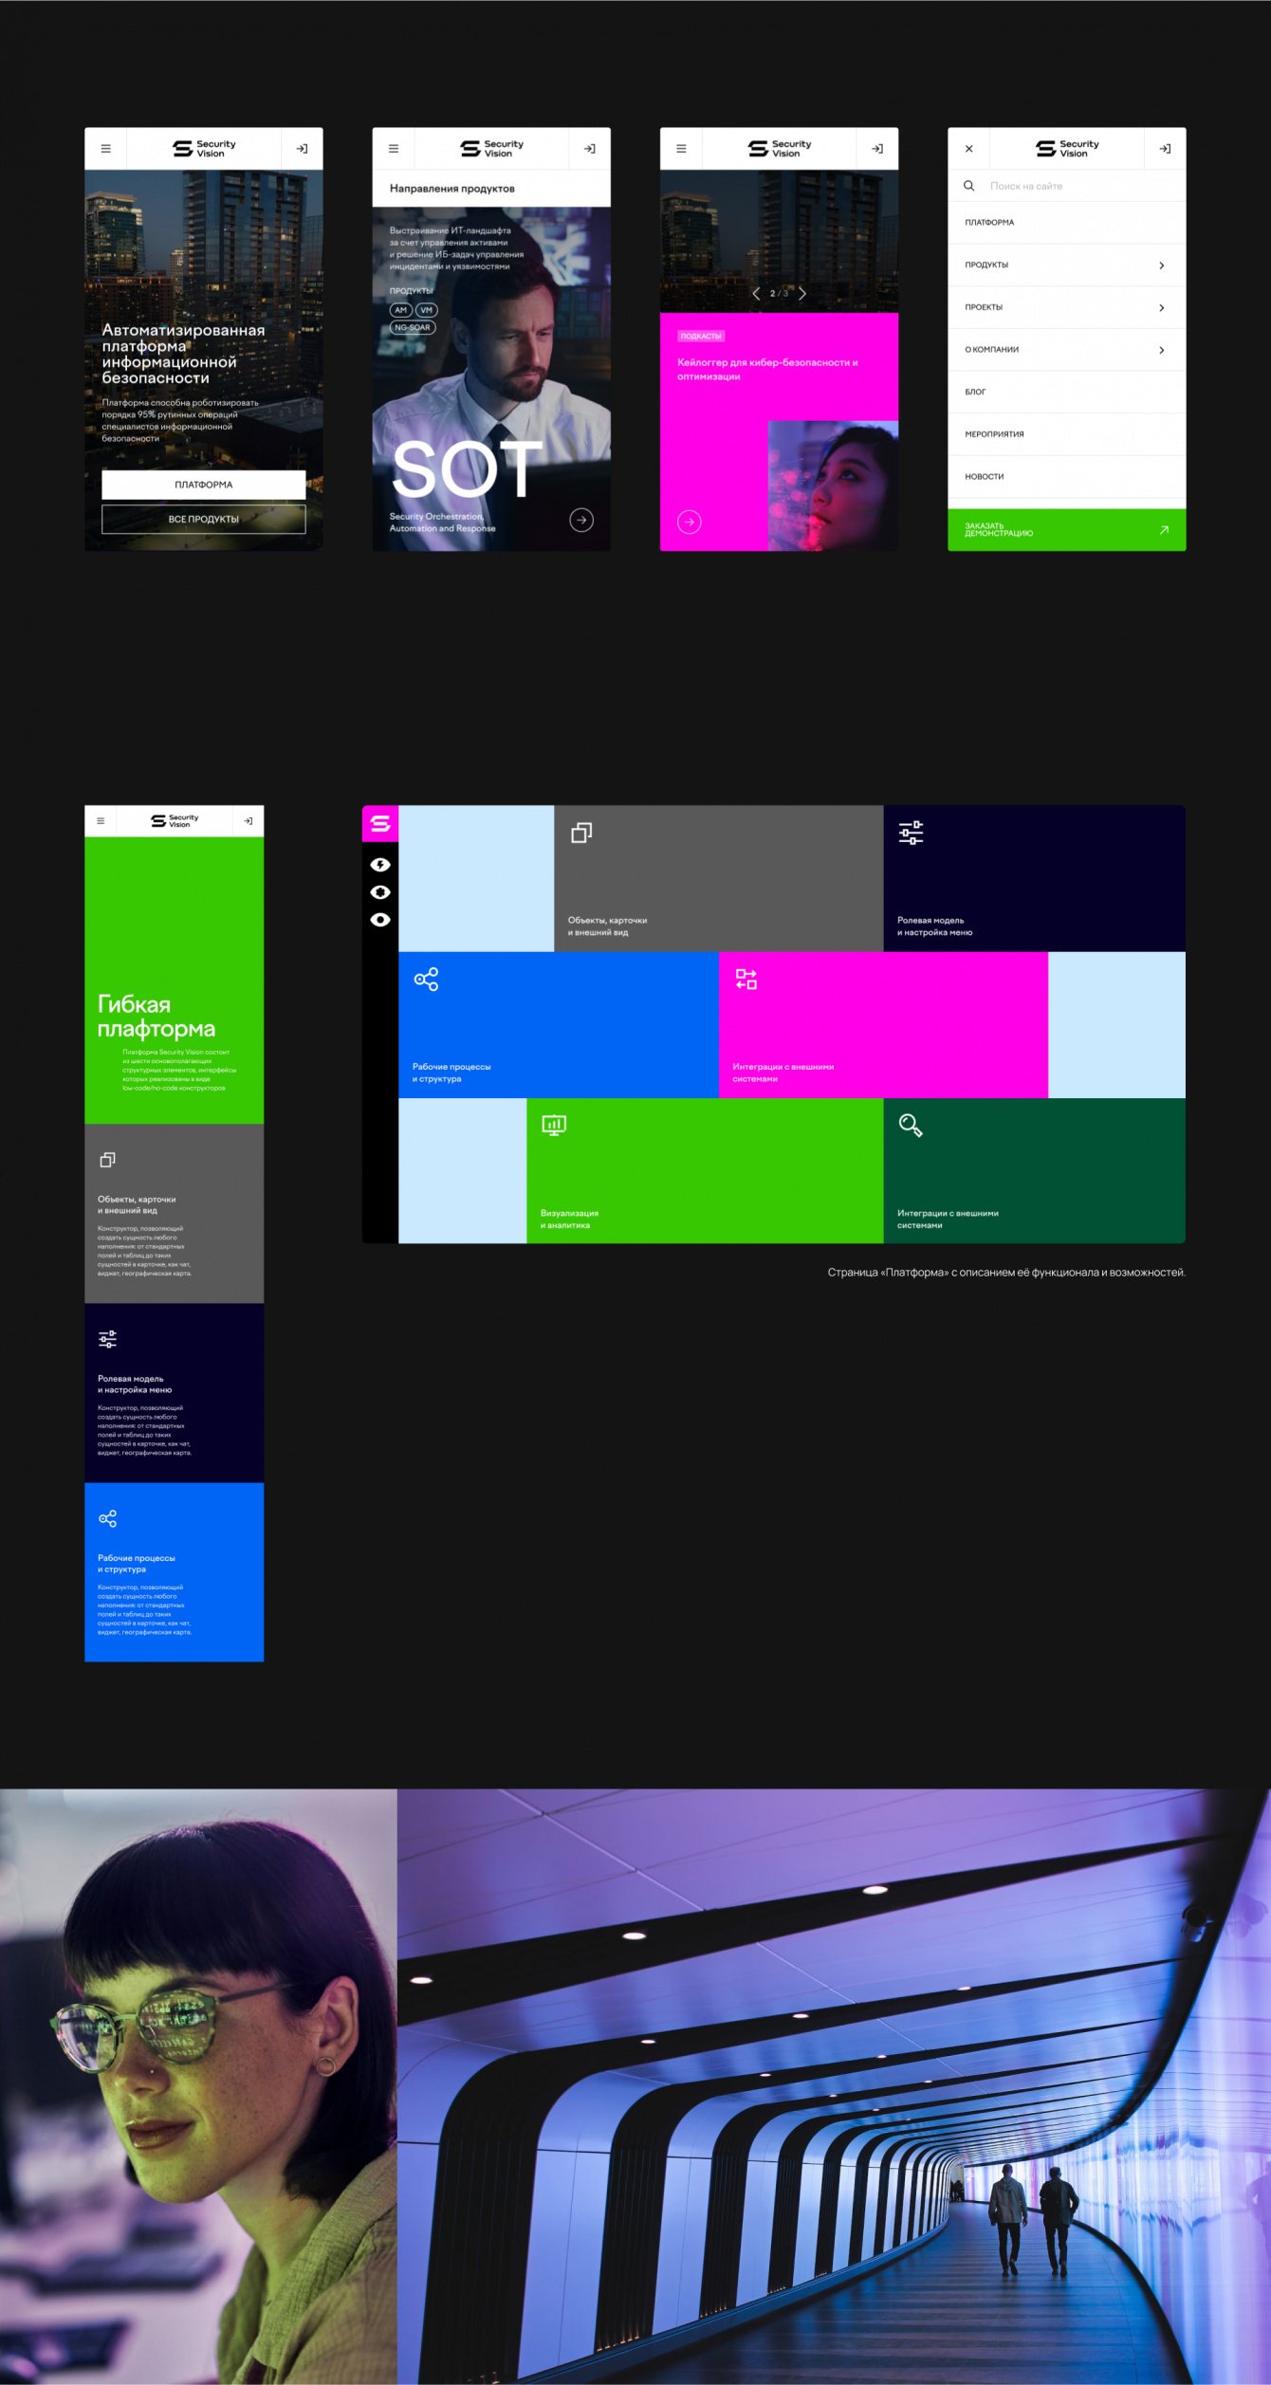Viewport: 1271px width, 2385px height.
Task: Open the ПЛАТФОРМА item in the navigation menu
Action: point(1066,223)
